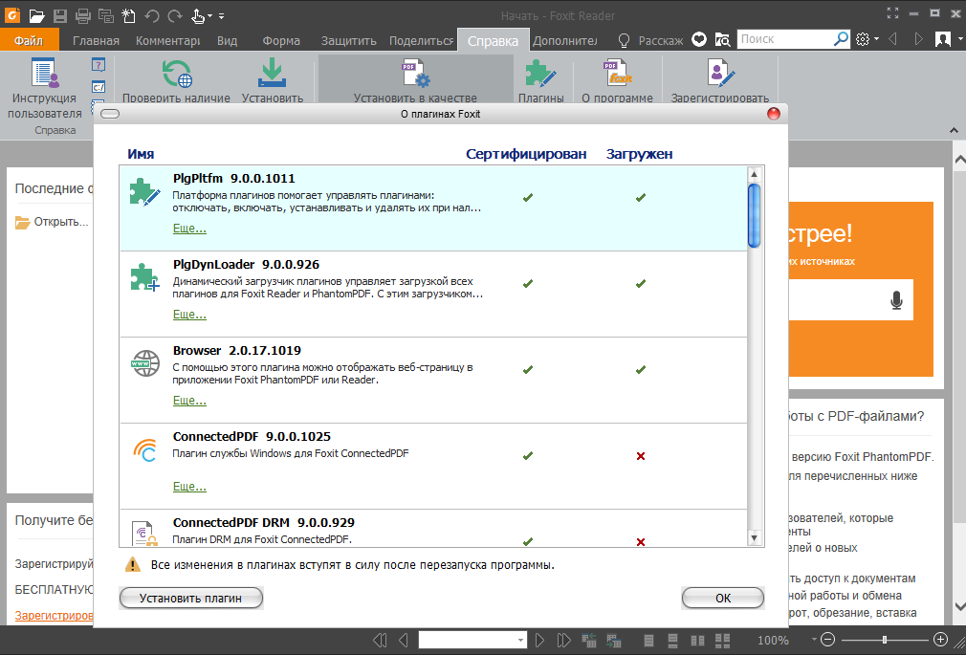The height and width of the screenshot is (655, 966).
Task: Click the Save floppy disk icon
Action: [x=59, y=15]
